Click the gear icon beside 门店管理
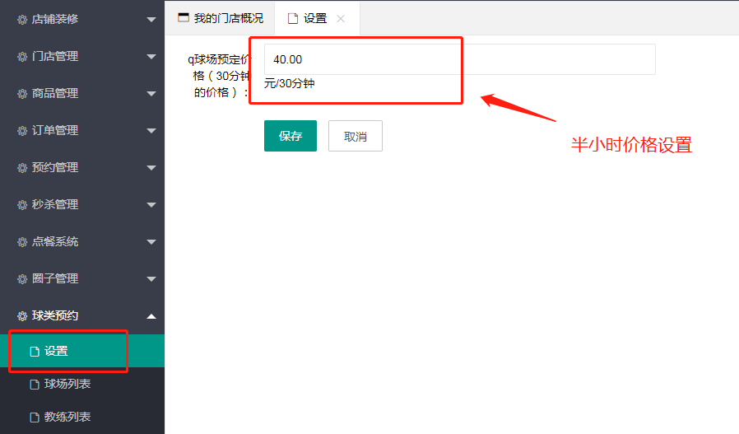Image resolution: width=739 pixels, height=434 pixels. click(x=22, y=57)
